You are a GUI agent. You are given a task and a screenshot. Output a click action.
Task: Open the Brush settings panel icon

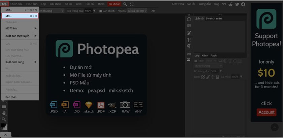click(x=189, y=33)
